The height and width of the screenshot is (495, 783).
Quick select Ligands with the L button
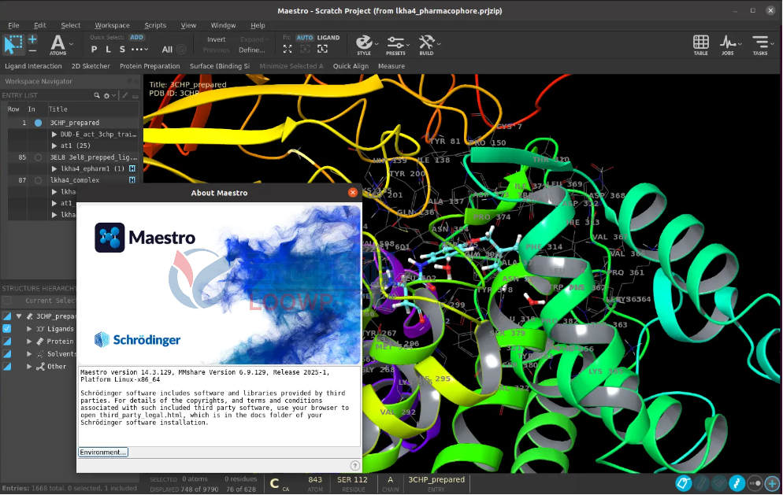coord(108,49)
